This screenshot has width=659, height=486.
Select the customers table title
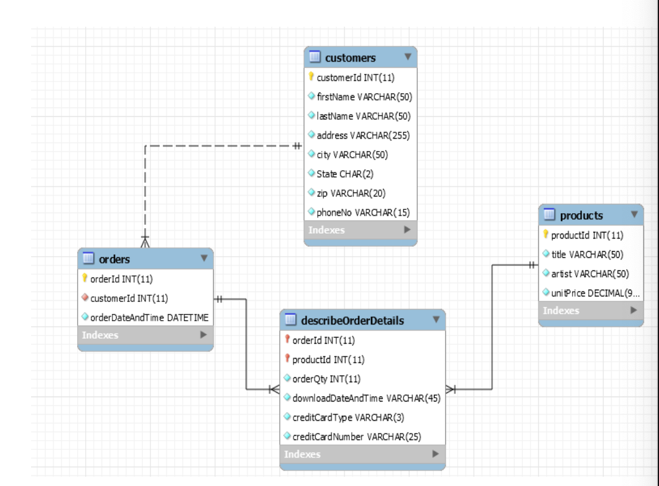[350, 58]
